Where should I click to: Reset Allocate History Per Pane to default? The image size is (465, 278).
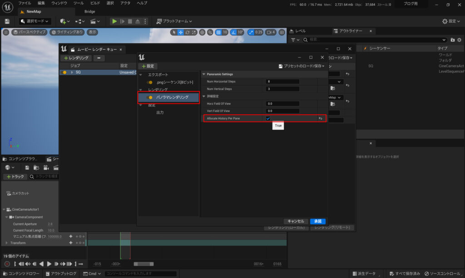[x=320, y=119]
